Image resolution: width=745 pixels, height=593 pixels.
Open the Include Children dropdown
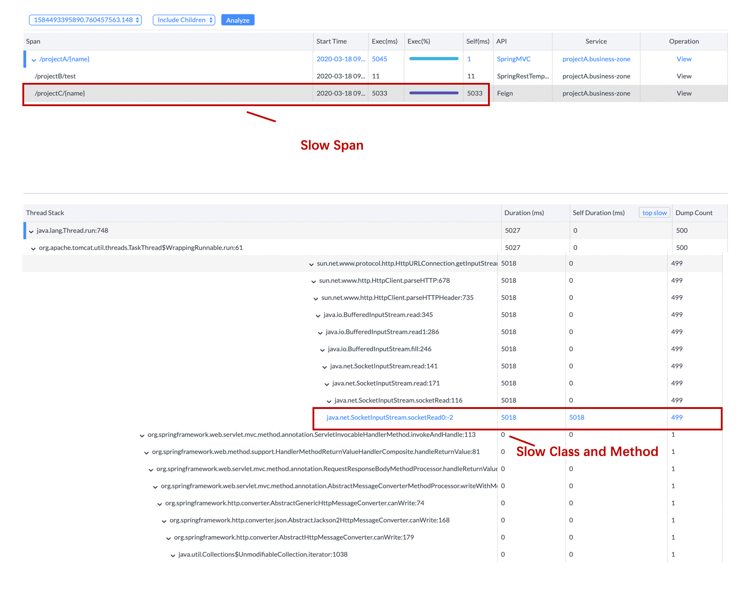184,20
